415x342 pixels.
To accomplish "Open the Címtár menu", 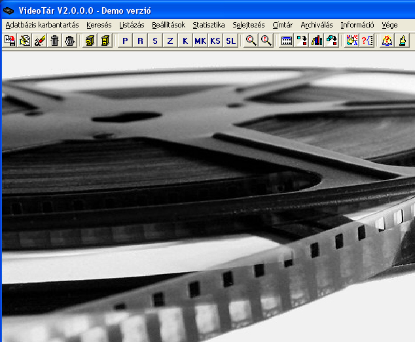I will (x=282, y=25).
